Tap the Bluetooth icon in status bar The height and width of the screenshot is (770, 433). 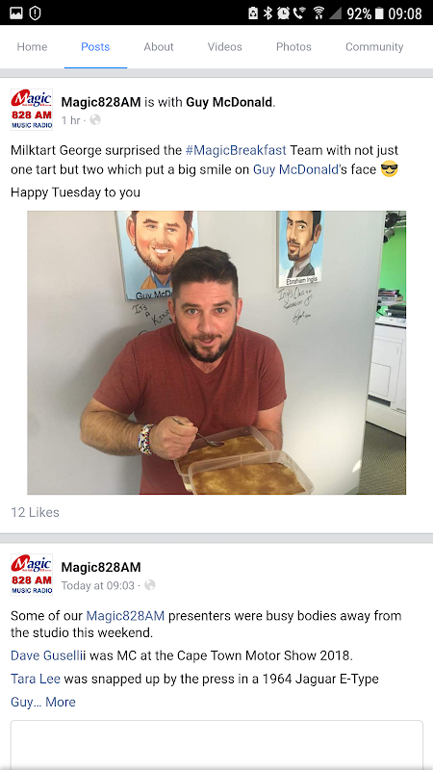pos(267,13)
